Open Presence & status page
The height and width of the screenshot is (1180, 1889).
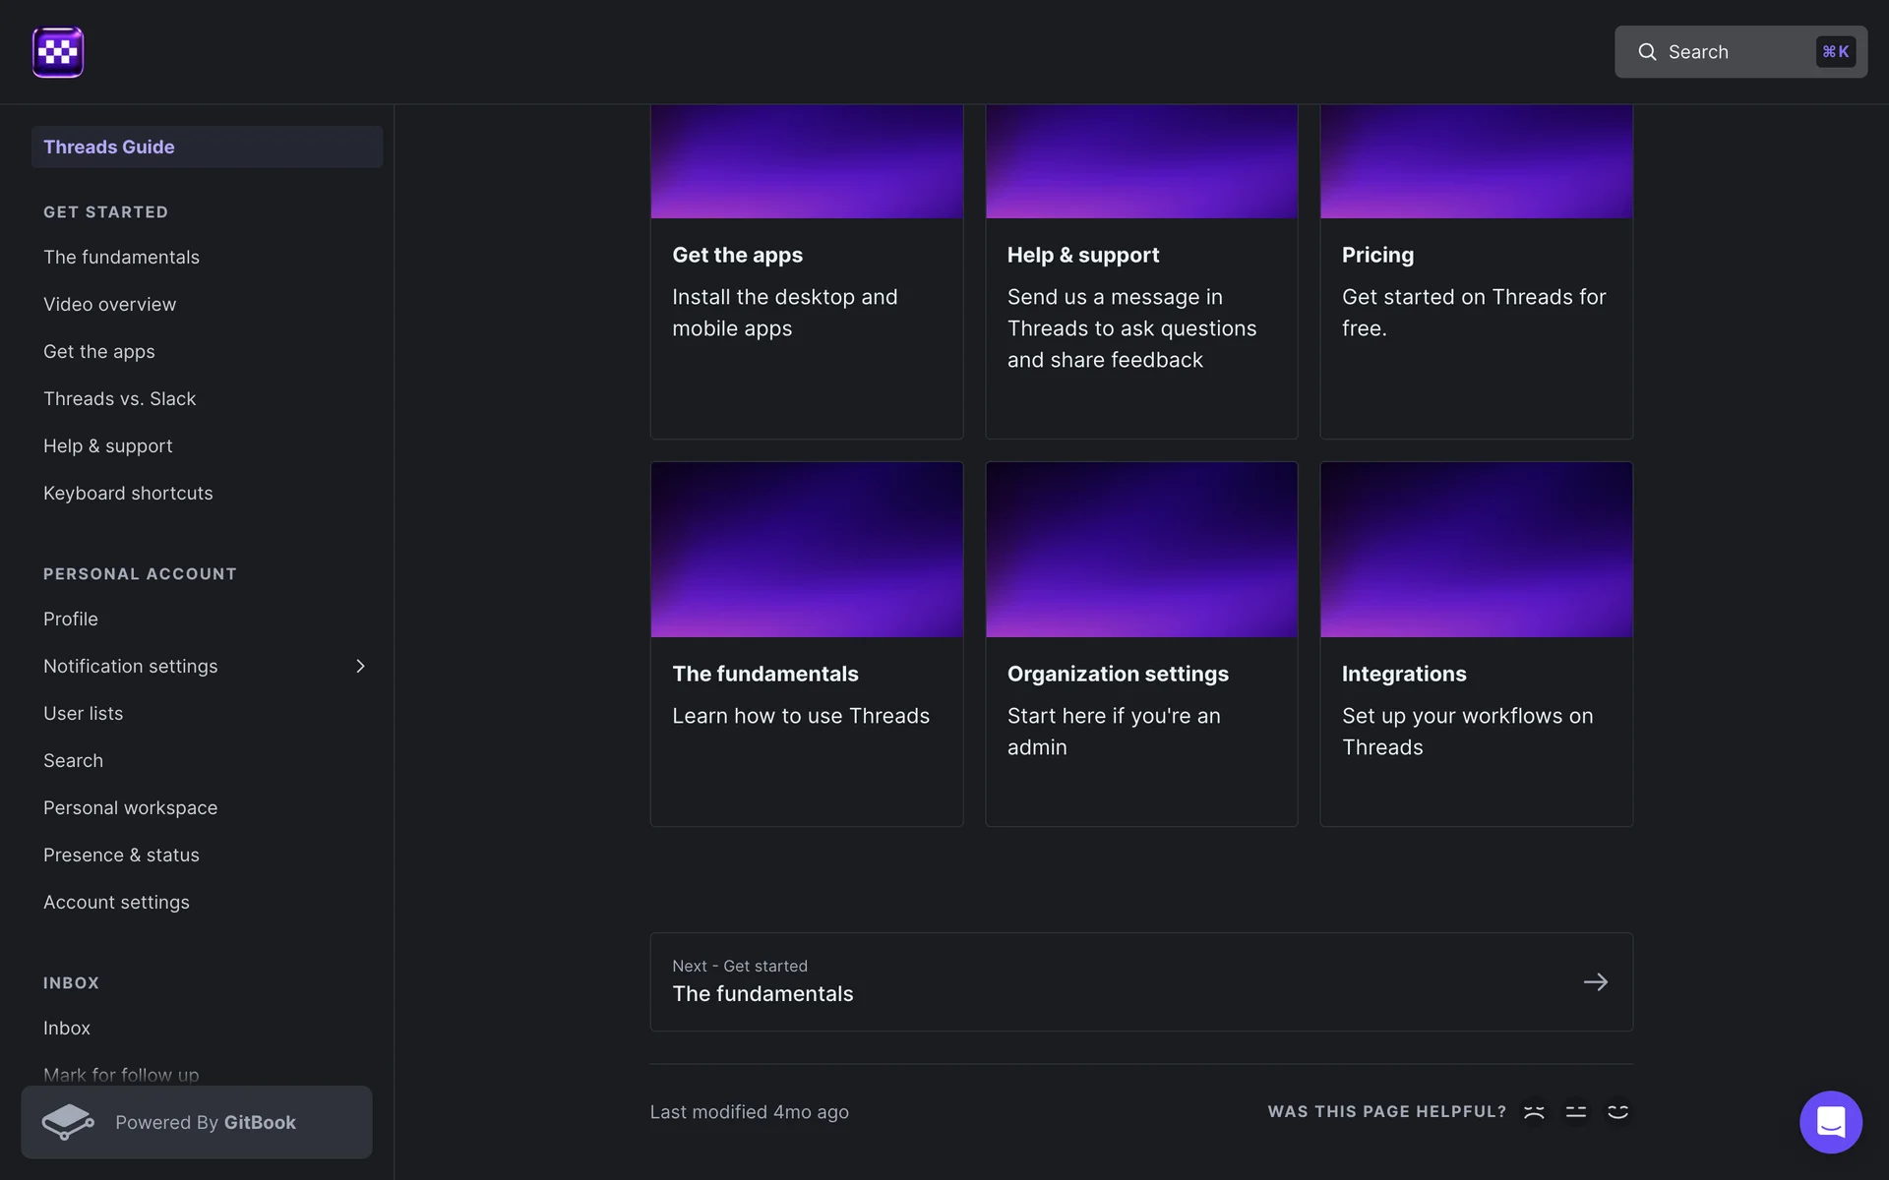[121, 855]
